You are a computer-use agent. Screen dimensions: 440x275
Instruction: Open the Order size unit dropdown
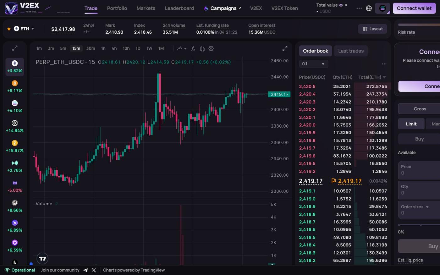pyautogui.click(x=415, y=207)
